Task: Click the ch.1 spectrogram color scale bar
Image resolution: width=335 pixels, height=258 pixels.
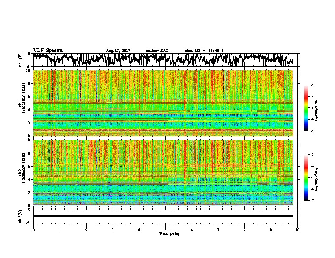Action: pos(306,108)
